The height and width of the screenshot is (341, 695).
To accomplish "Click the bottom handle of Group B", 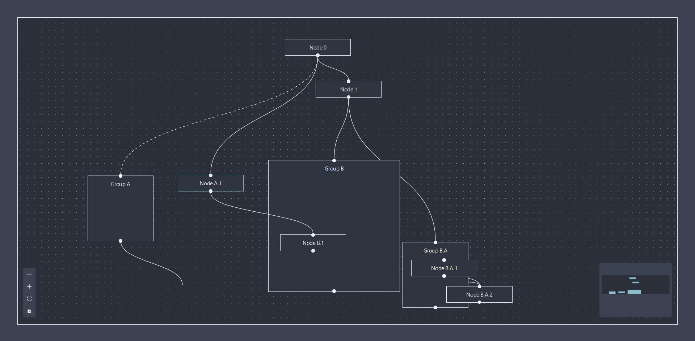I will point(334,291).
